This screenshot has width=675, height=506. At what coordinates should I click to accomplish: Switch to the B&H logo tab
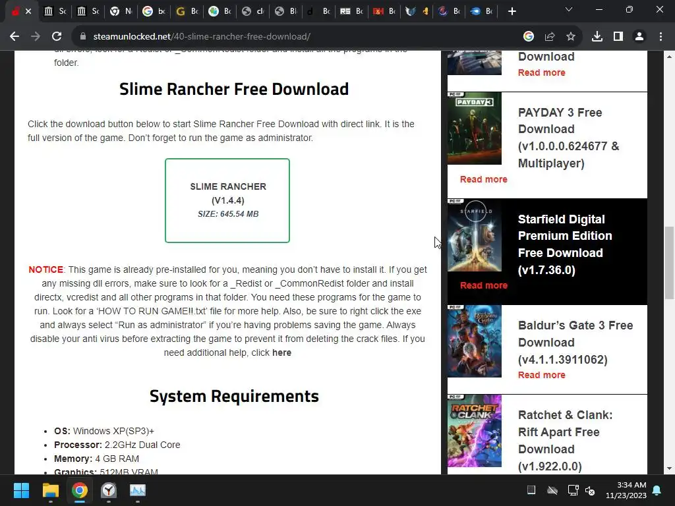[x=384, y=11]
